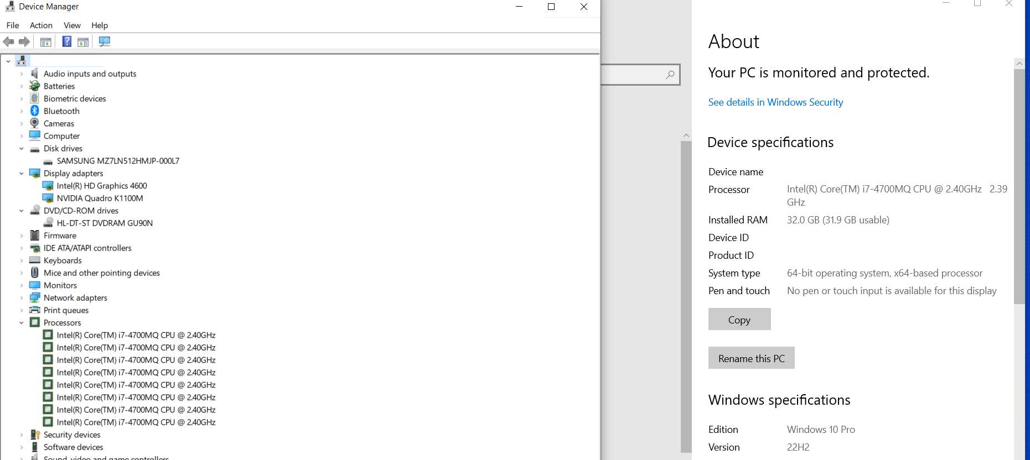Click scroll-up arrow of About page scrollbar
Image resolution: width=1030 pixels, height=460 pixels.
(1019, 64)
